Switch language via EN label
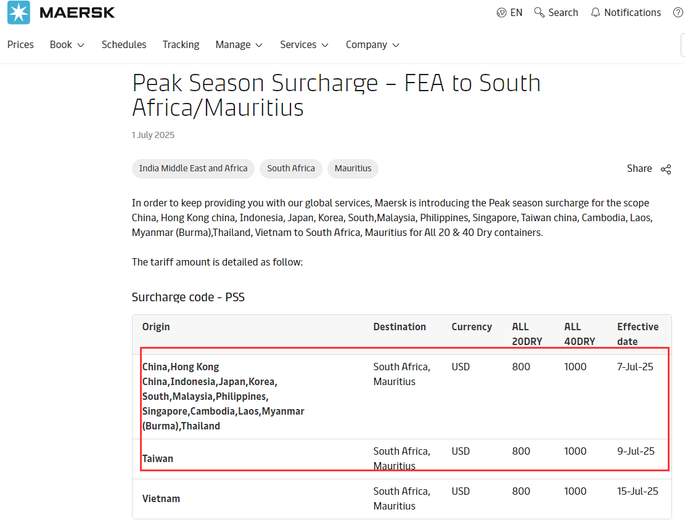This screenshot has width=685, height=528. (x=517, y=13)
